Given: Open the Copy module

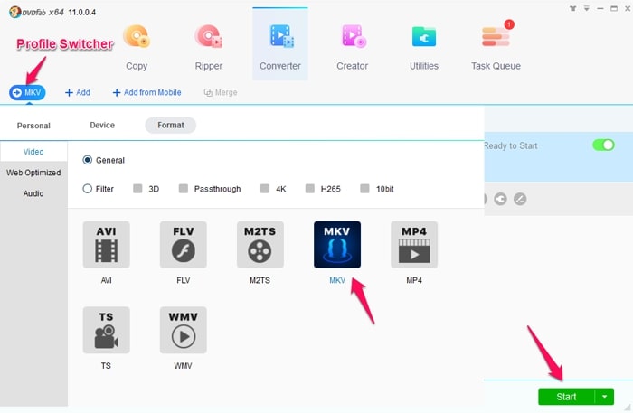Looking at the screenshot, I should [137, 48].
